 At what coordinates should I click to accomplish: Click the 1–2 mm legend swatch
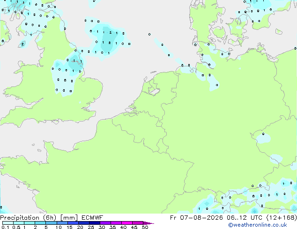pyautogui.click(x=30, y=223)
